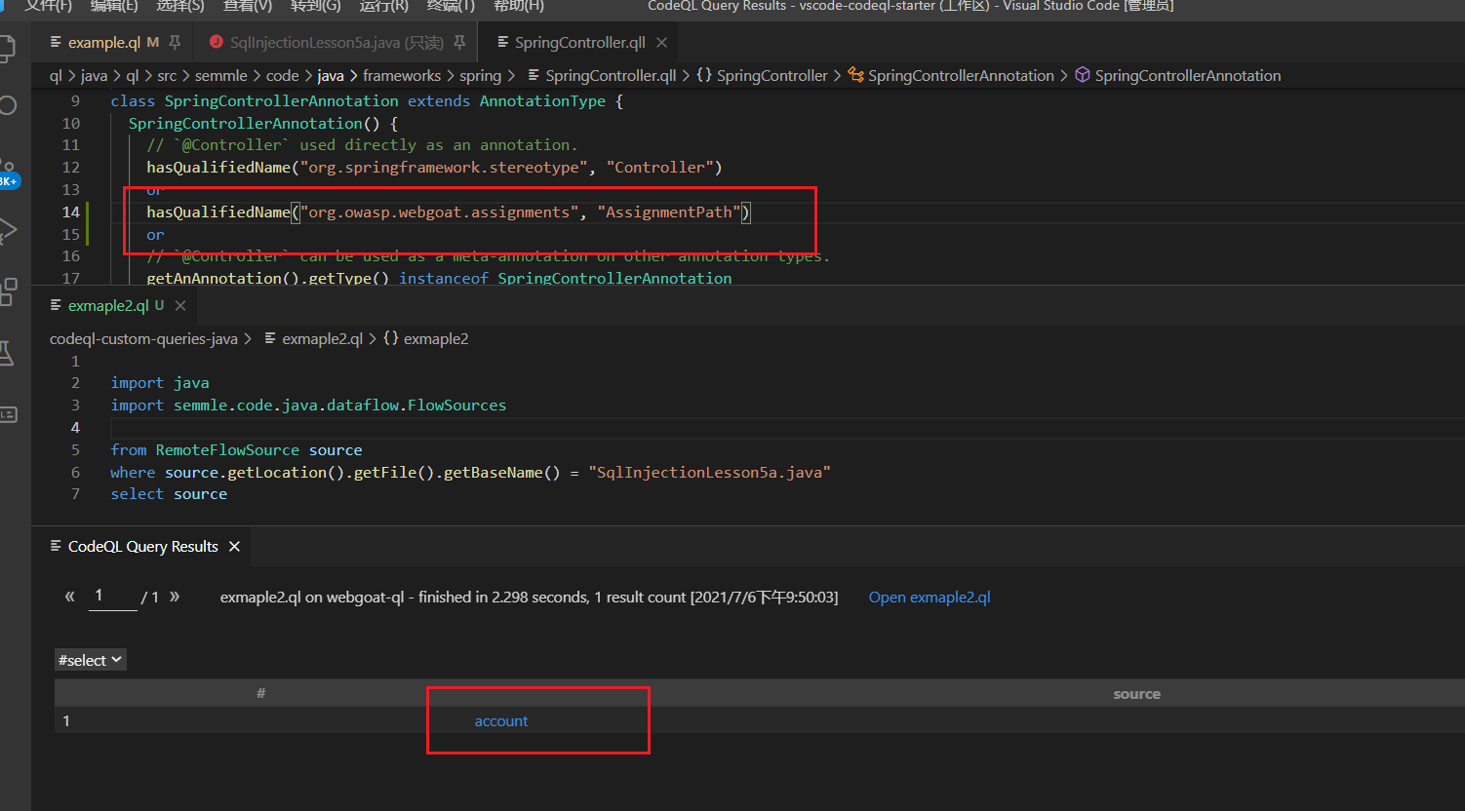Click "org.owasp.webgoat.assignments" string on line 14

point(439,212)
